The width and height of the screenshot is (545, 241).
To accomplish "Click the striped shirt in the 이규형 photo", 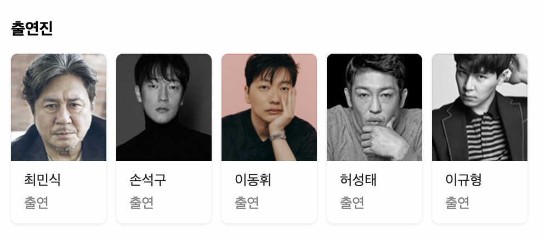I will pyautogui.click(x=489, y=137).
